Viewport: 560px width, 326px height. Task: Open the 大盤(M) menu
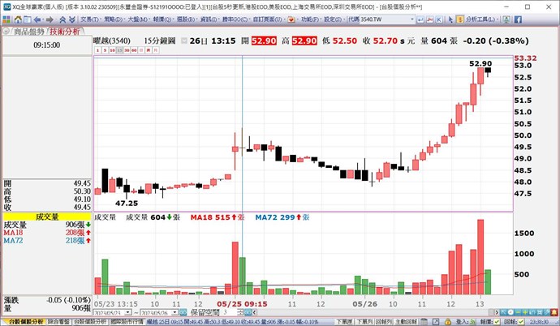coord(138,19)
